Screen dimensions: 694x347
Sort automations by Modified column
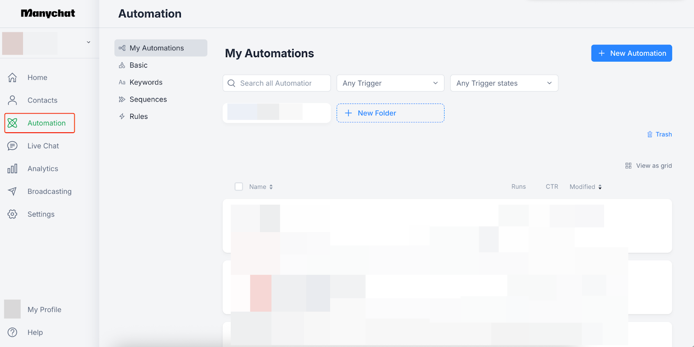[x=585, y=187]
